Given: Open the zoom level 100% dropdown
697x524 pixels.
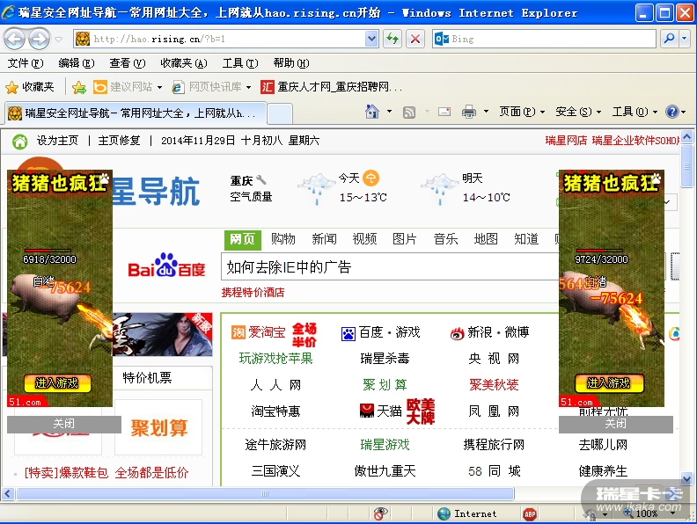Looking at the screenshot, I should [x=672, y=513].
